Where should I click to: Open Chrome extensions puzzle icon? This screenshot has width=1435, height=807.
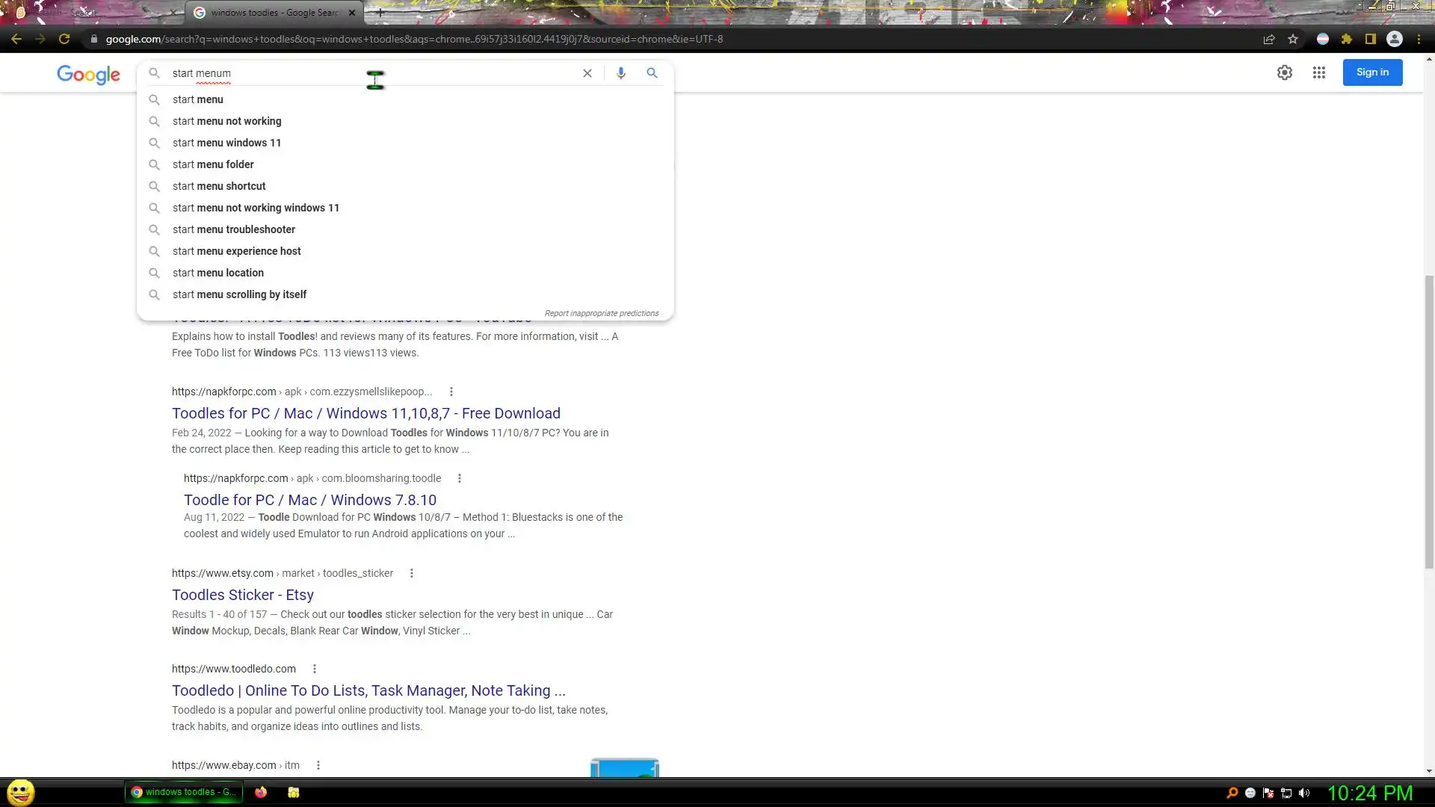click(1347, 40)
